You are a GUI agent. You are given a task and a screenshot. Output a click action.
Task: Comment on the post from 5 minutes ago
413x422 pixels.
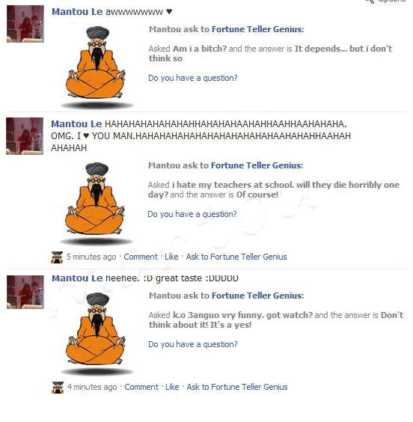(x=141, y=257)
